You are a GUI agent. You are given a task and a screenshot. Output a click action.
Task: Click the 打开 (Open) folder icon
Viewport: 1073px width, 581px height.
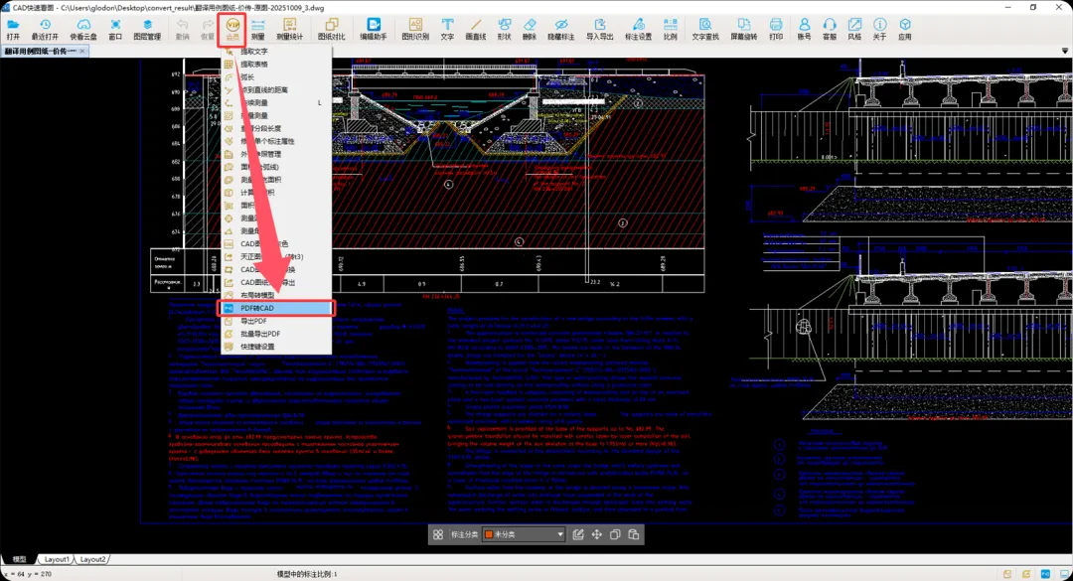click(x=13, y=28)
